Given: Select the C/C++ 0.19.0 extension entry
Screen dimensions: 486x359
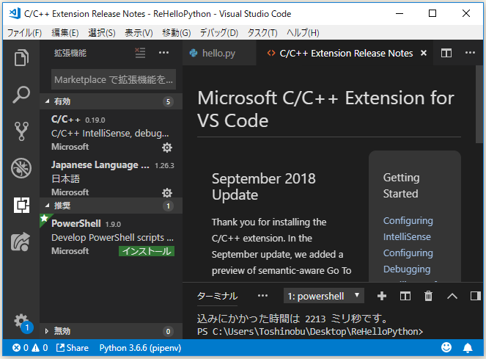Looking at the screenshot, I should [111, 133].
